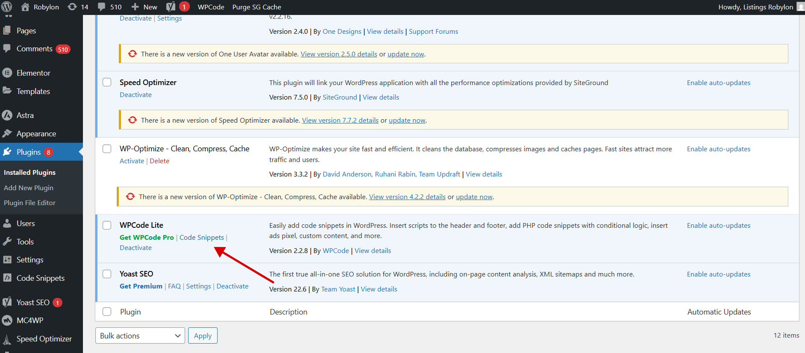805x353 pixels.
Task: Enable auto-updates for WP-Optimize
Action: pyautogui.click(x=719, y=149)
